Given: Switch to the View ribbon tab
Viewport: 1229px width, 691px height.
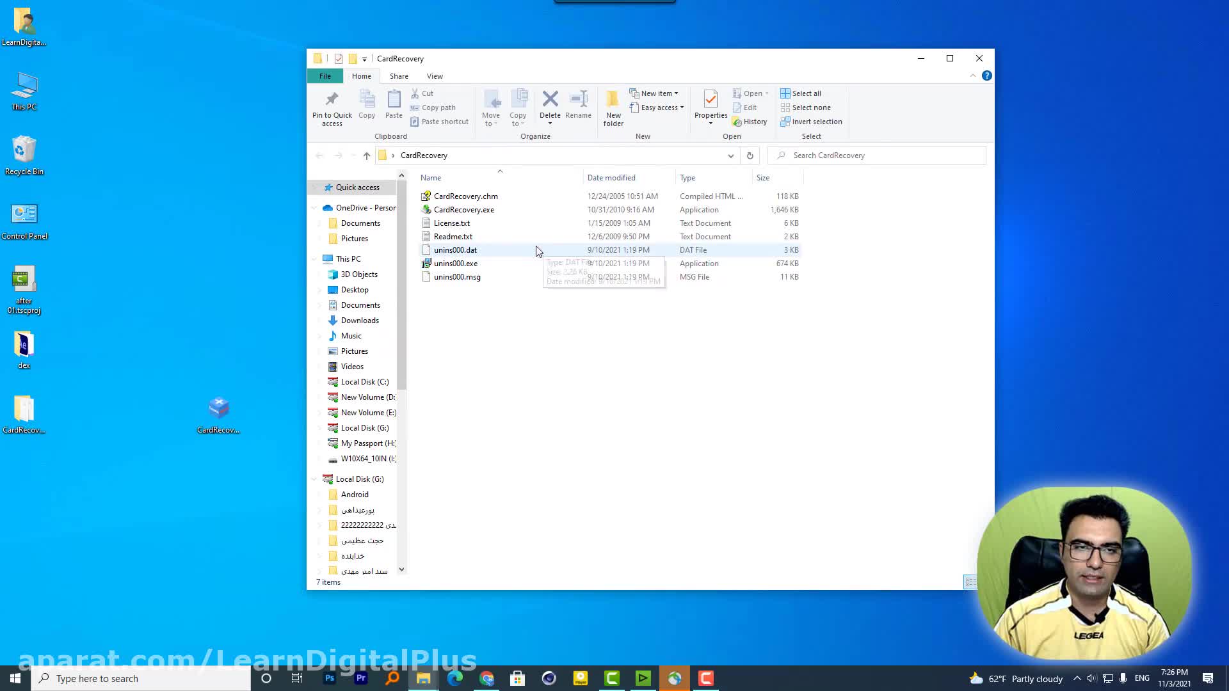Looking at the screenshot, I should pyautogui.click(x=435, y=76).
